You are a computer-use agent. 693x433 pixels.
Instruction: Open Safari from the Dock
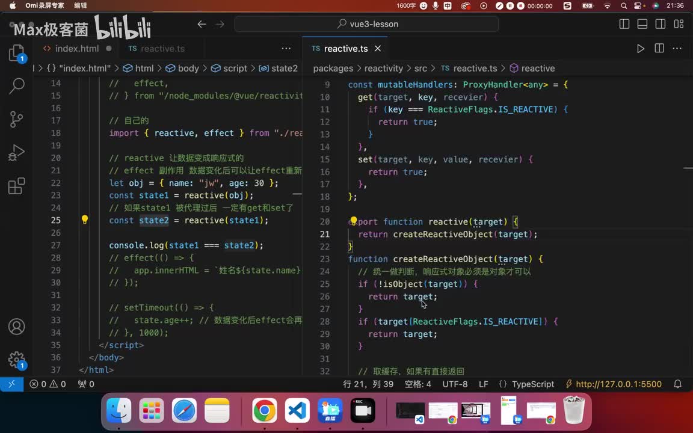pyautogui.click(x=184, y=411)
